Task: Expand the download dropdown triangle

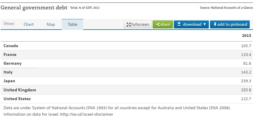Action: pos(204,24)
